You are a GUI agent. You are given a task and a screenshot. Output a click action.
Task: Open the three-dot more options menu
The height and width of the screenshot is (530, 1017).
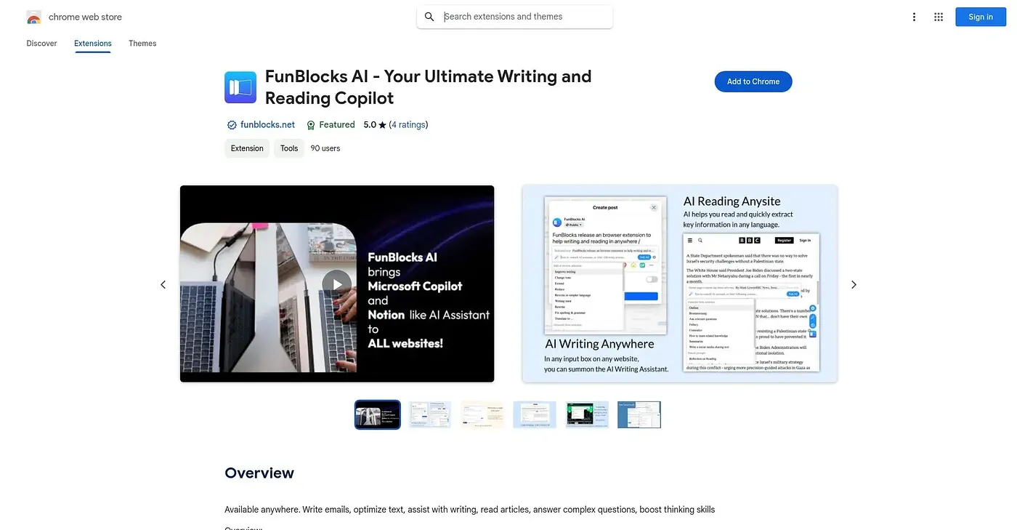click(914, 17)
